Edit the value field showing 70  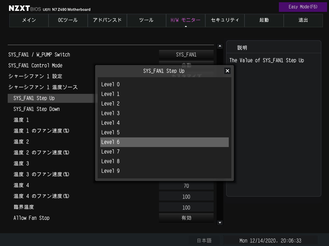(x=186, y=186)
